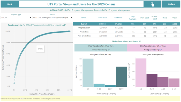Go back using the Back button

[10, 4]
